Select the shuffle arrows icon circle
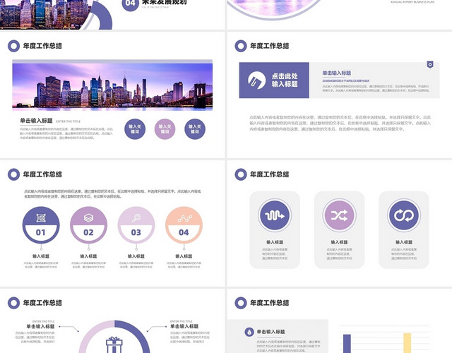The width and height of the screenshot is (452, 353). click(x=339, y=215)
